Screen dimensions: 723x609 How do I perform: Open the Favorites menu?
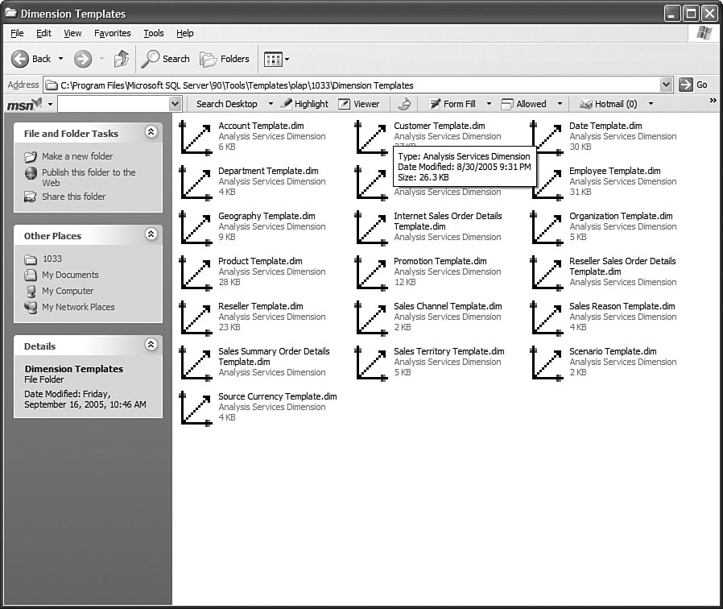113,33
